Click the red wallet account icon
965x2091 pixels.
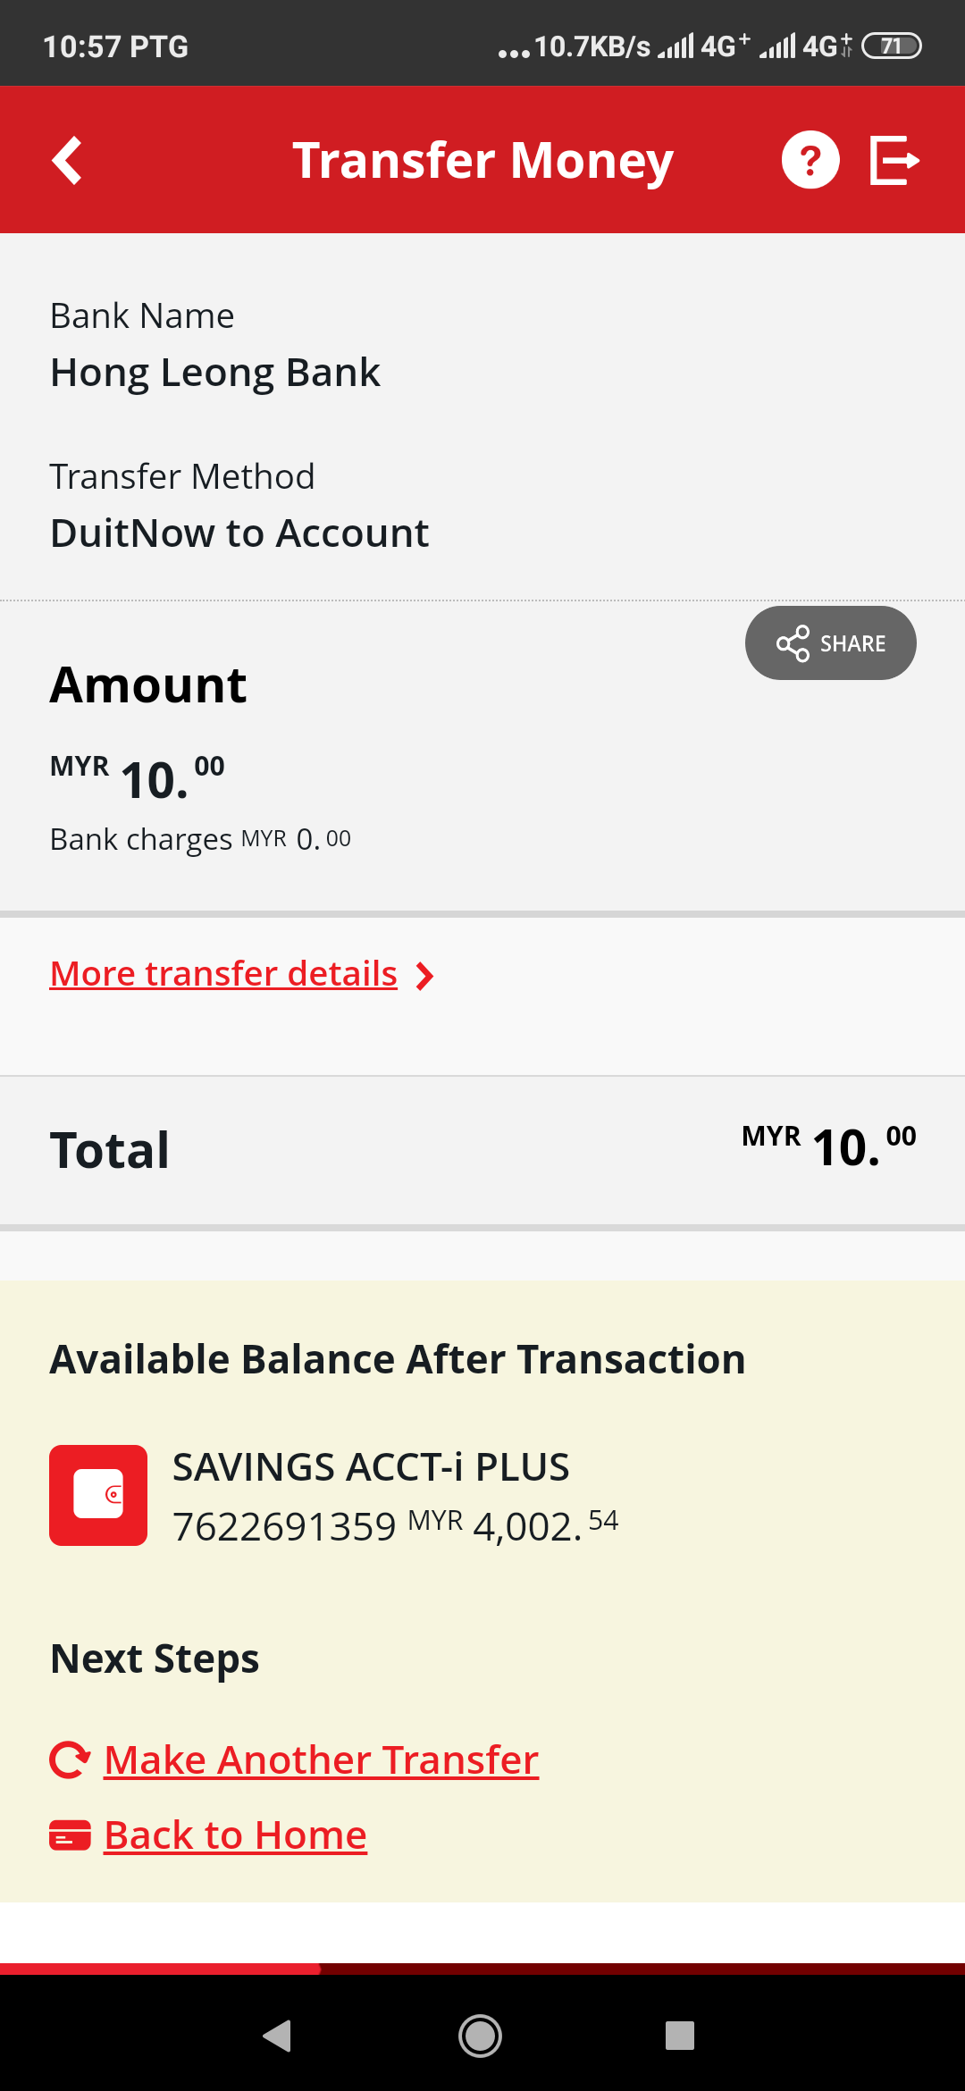[x=98, y=1495]
